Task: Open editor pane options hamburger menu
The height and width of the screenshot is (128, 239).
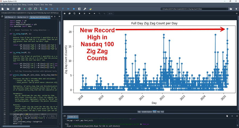Action: point(59,16)
